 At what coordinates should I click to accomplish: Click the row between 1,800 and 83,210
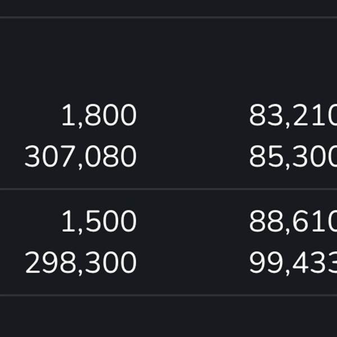point(191,116)
